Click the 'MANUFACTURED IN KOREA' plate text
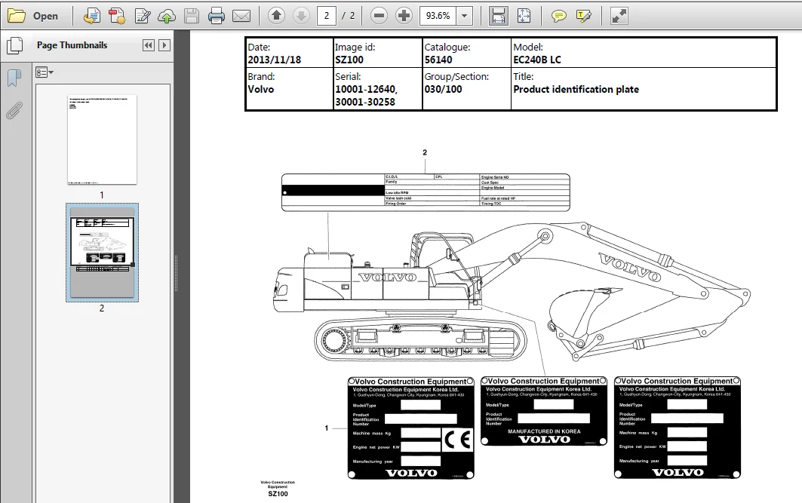The height and width of the screenshot is (503, 802). pyautogui.click(x=544, y=431)
